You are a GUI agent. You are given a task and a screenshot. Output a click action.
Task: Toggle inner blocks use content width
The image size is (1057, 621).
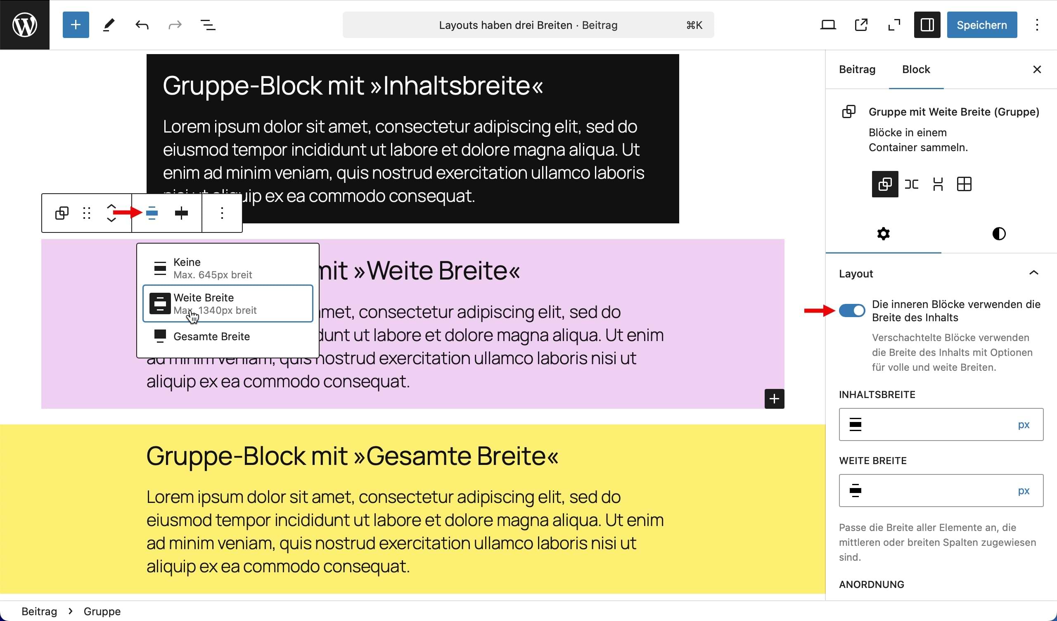pyautogui.click(x=851, y=310)
